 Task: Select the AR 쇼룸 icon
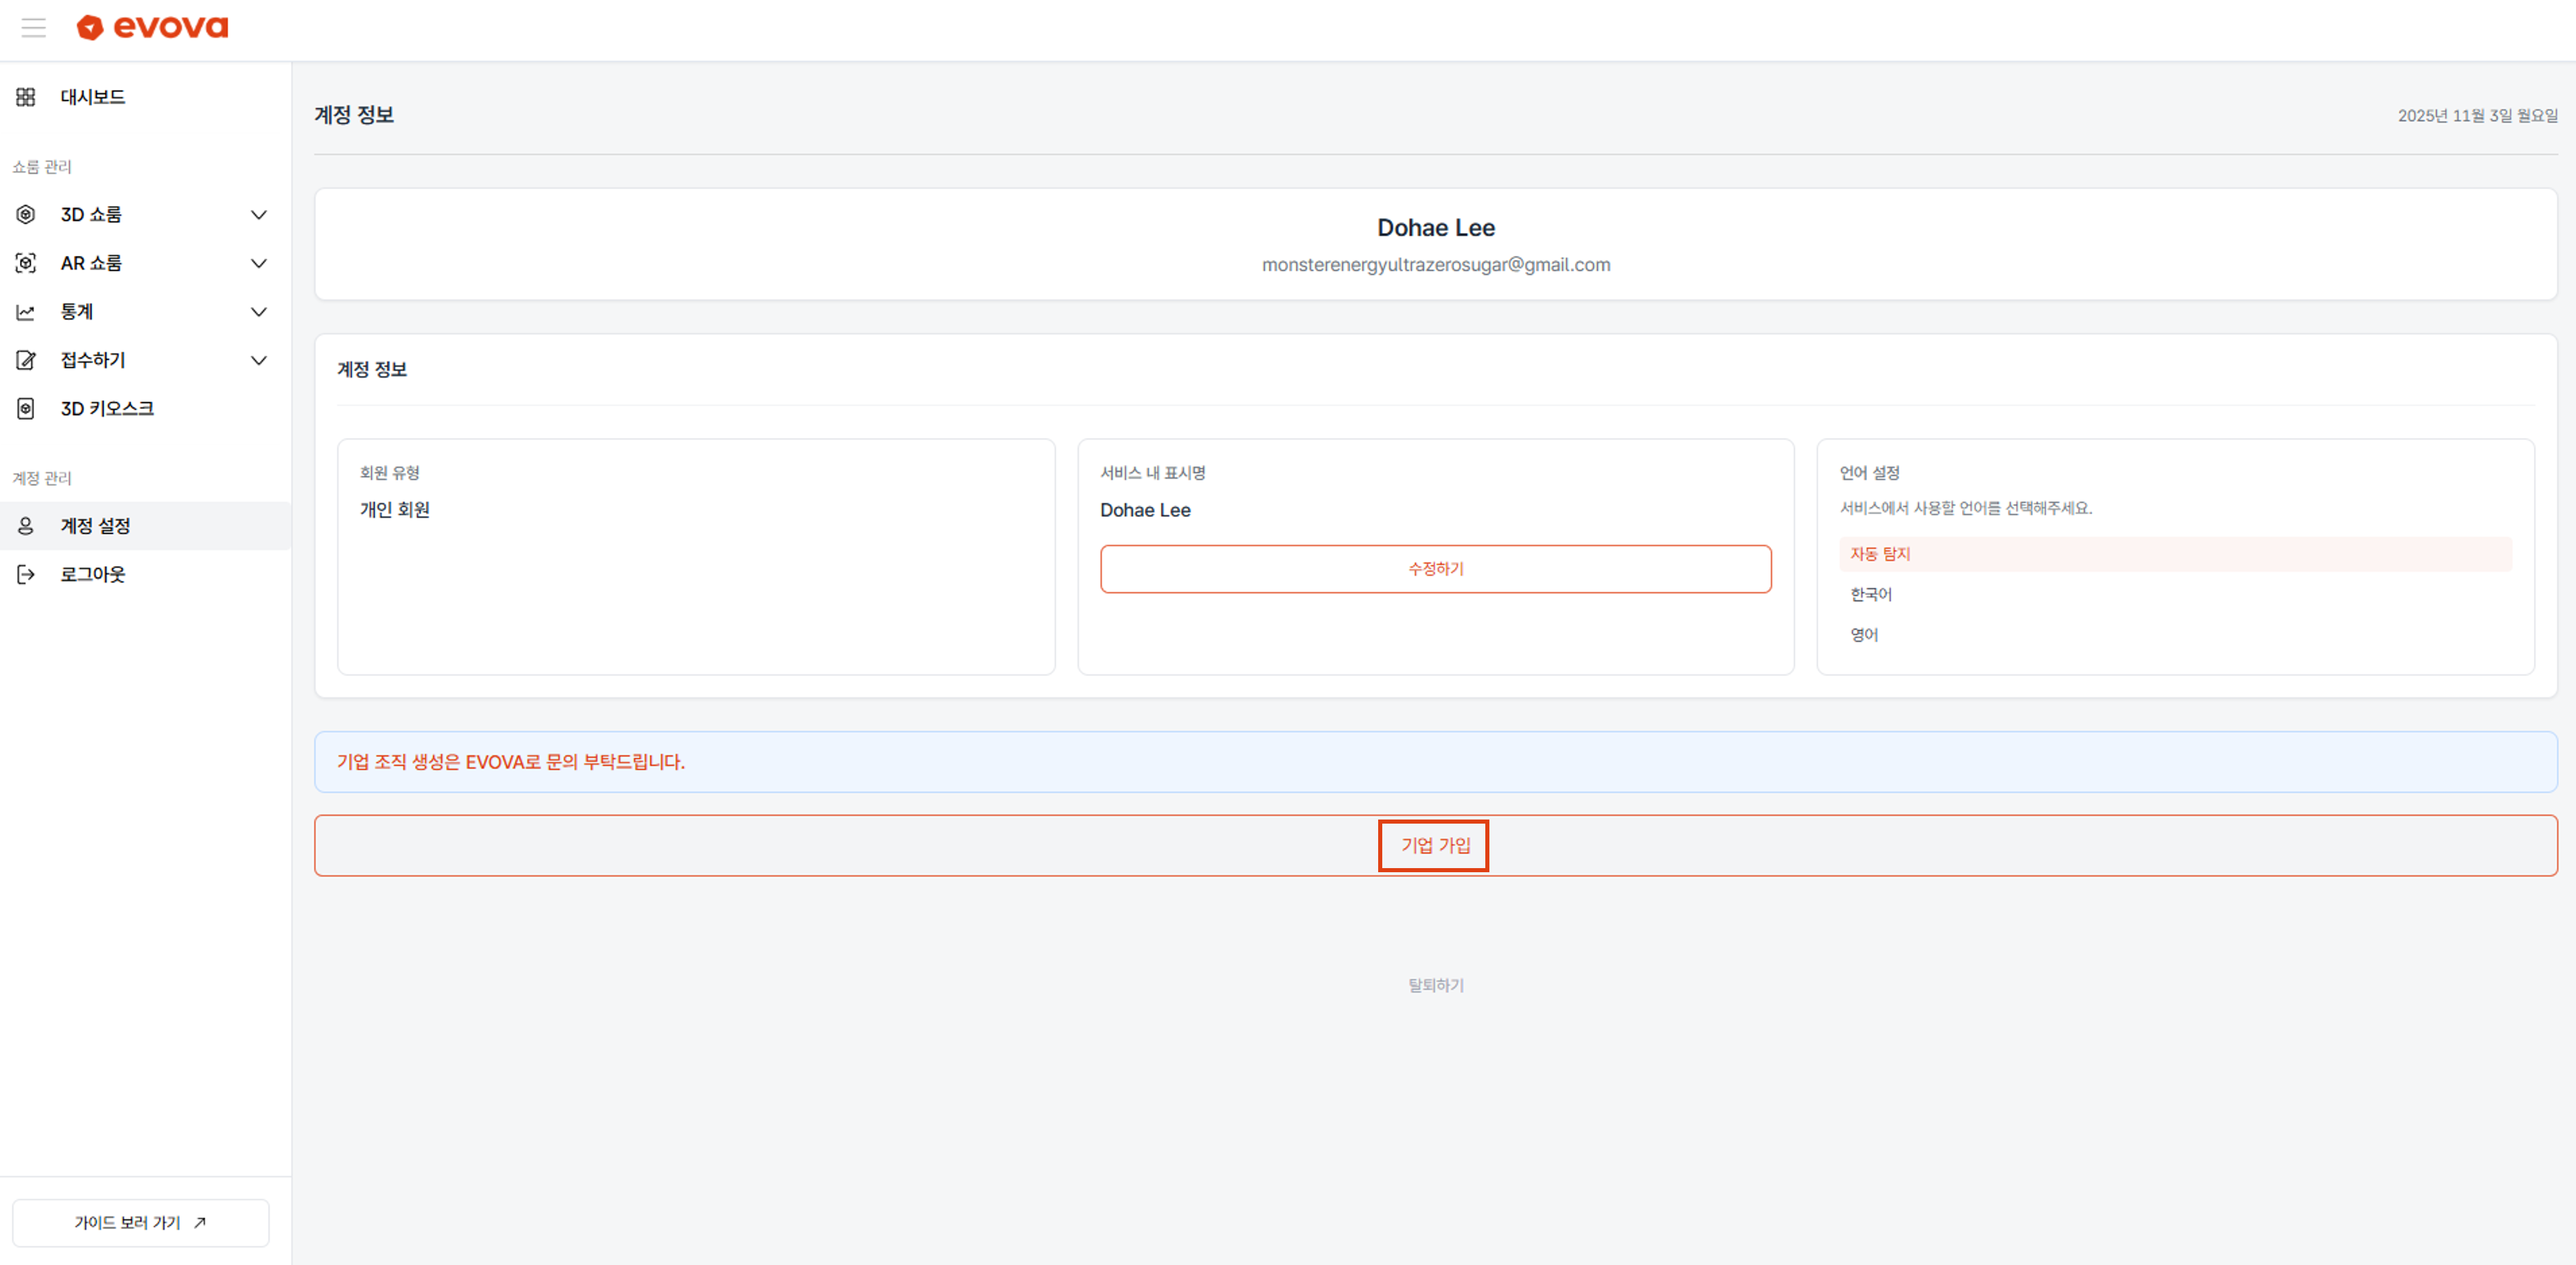(26, 262)
